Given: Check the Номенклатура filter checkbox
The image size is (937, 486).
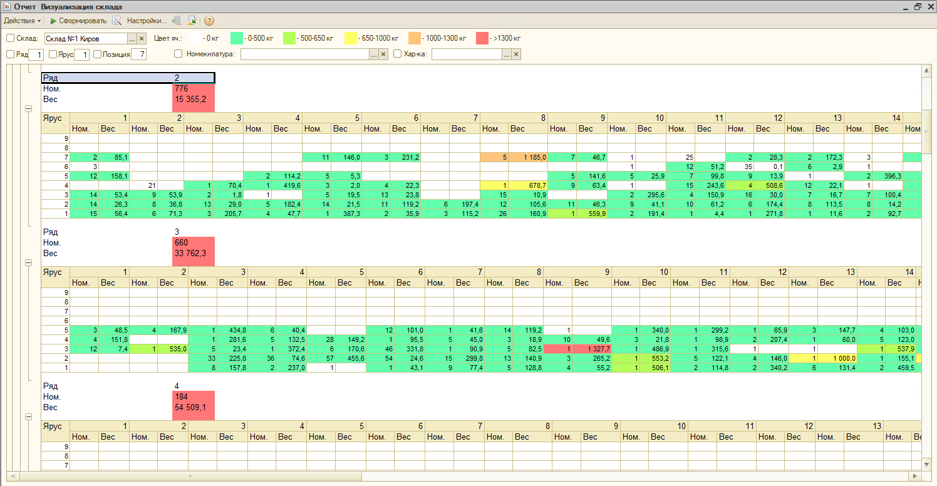Looking at the screenshot, I should (178, 54).
